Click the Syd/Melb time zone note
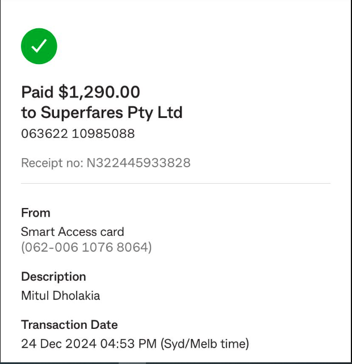 [x=205, y=344]
